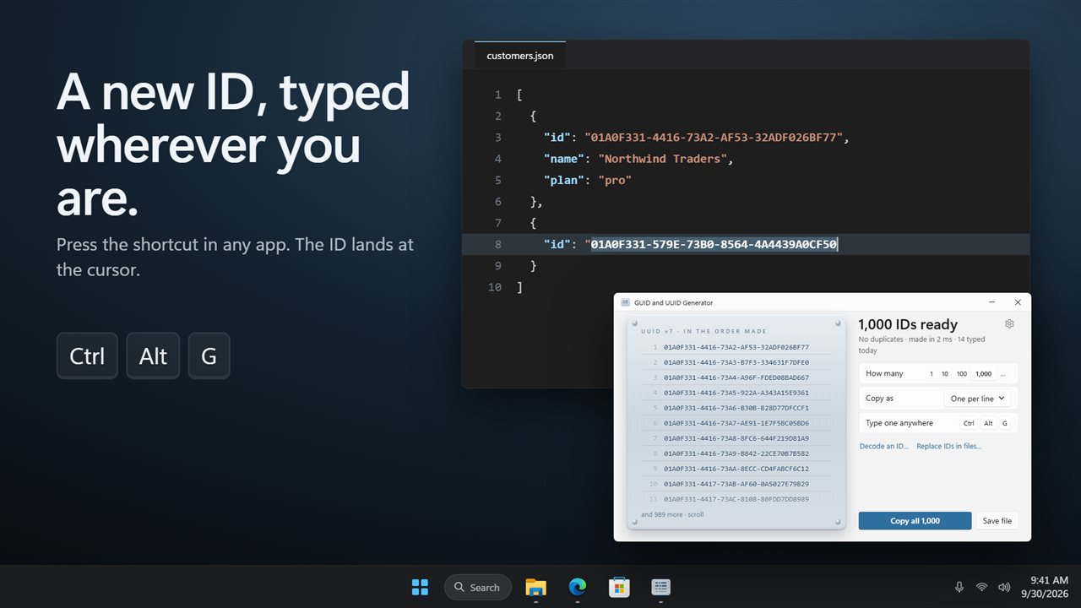Image resolution: width=1081 pixels, height=608 pixels.
Task: Select ID row ending 8108-80FDD7DD8989
Action: (x=736, y=499)
